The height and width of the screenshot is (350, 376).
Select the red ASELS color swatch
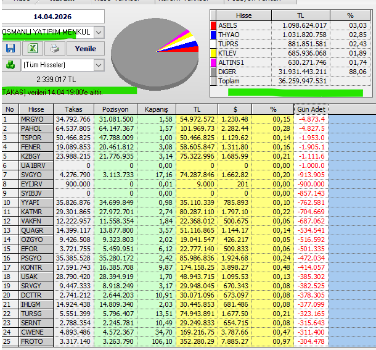[213, 25]
